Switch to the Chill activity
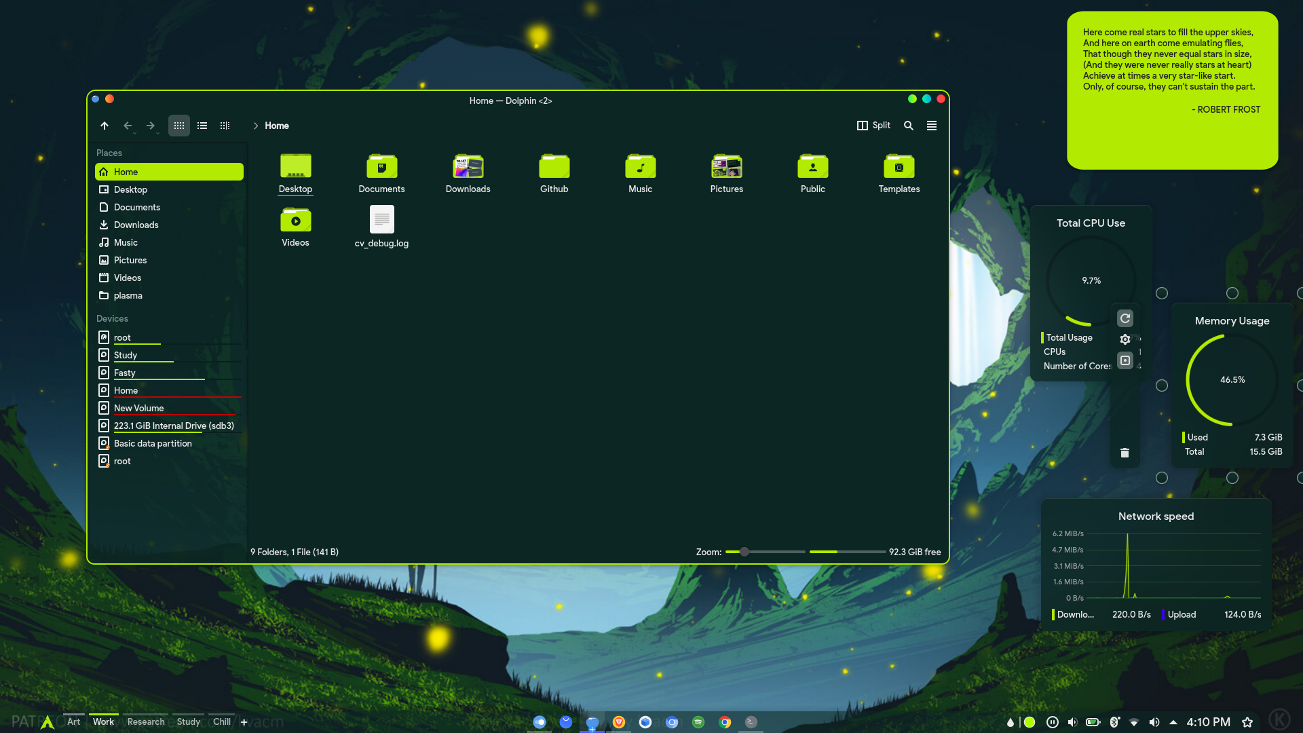Viewport: 1303px width, 733px height. click(x=222, y=721)
